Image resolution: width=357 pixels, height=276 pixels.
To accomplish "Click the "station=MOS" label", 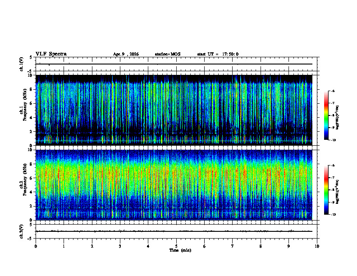I will coord(168,54).
